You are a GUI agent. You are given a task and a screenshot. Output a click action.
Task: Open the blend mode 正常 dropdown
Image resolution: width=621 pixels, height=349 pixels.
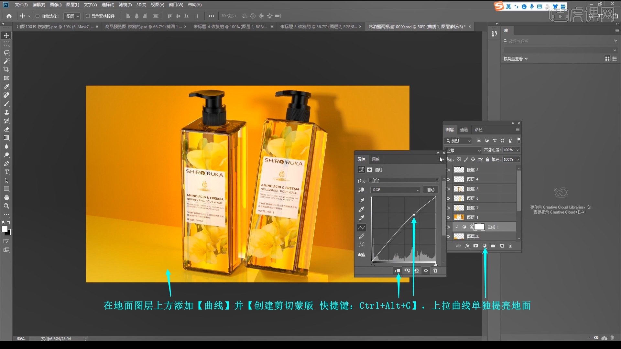tap(463, 150)
